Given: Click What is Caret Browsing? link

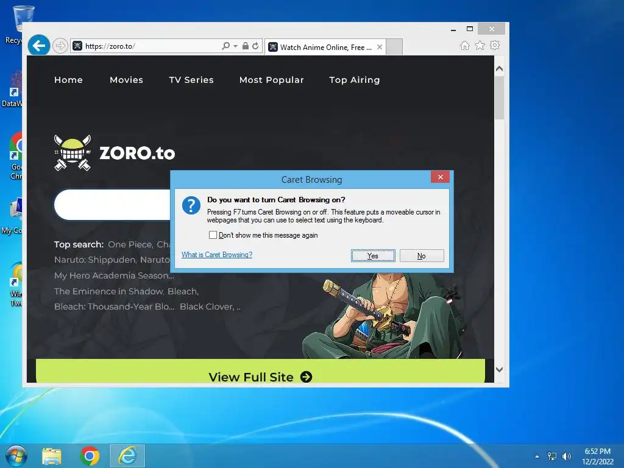Looking at the screenshot, I should [217, 255].
